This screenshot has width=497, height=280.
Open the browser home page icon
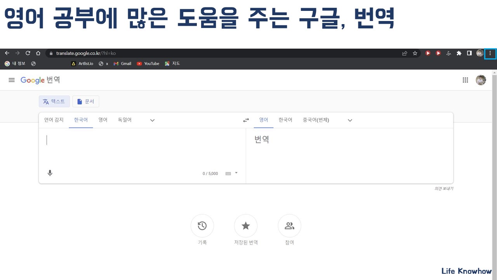tap(38, 53)
